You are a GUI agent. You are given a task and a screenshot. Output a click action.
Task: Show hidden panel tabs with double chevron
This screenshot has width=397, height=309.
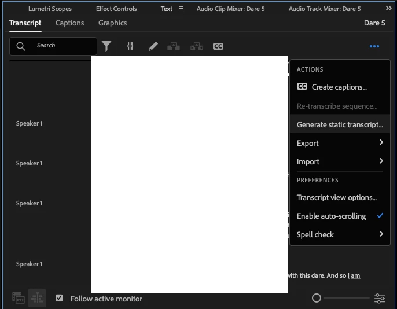point(389,8)
